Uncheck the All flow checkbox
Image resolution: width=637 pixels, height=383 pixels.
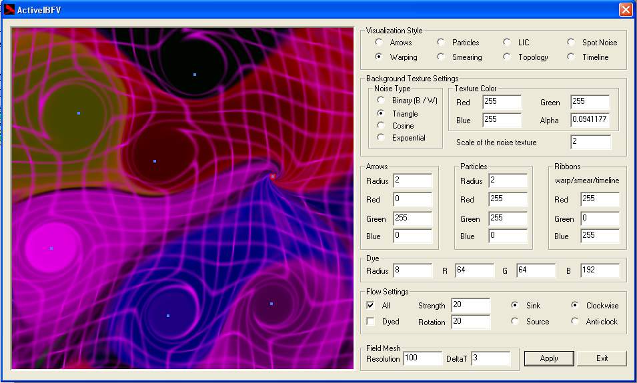click(371, 306)
